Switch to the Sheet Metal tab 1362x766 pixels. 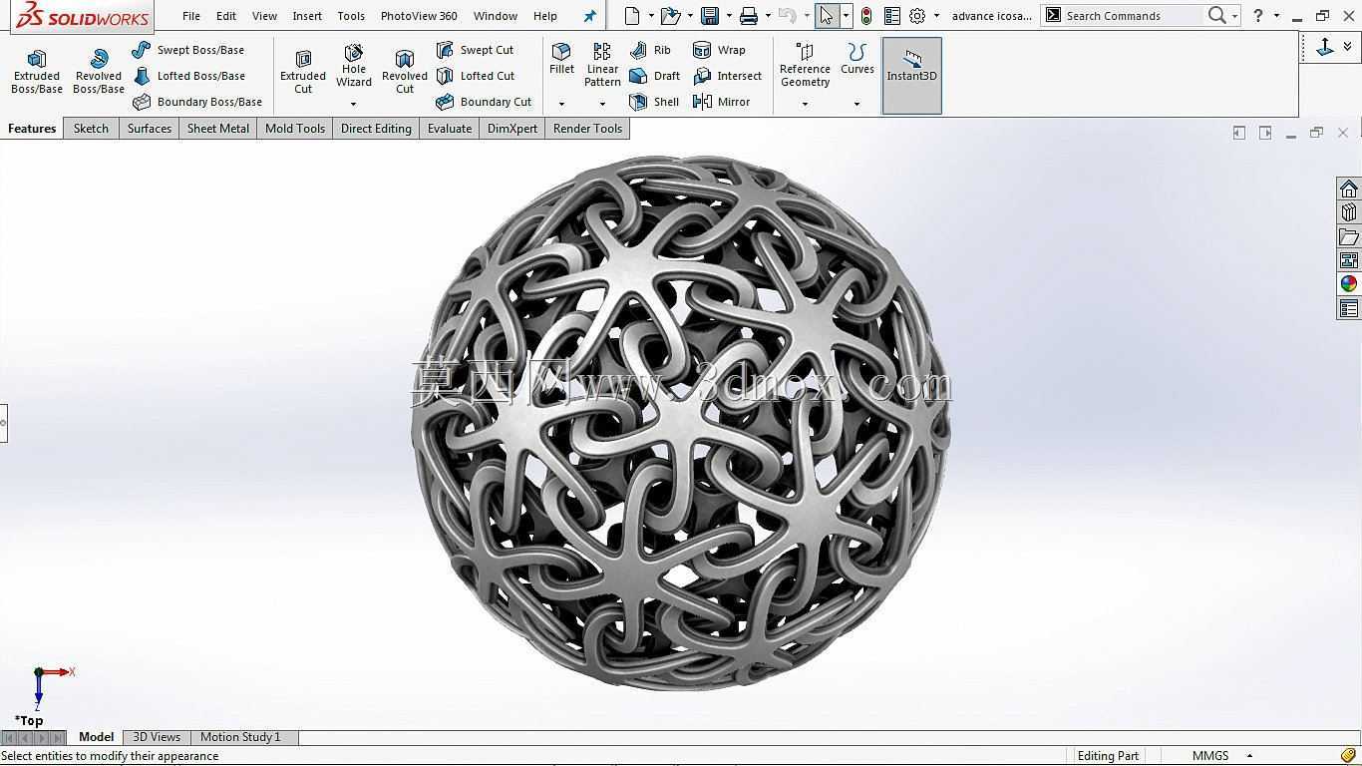point(218,129)
